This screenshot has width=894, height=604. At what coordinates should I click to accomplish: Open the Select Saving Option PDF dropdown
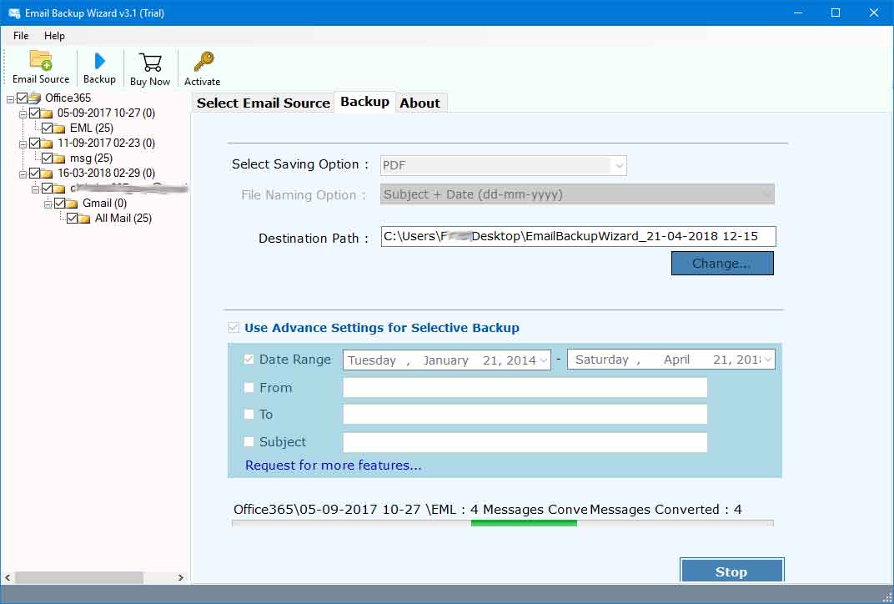click(504, 165)
